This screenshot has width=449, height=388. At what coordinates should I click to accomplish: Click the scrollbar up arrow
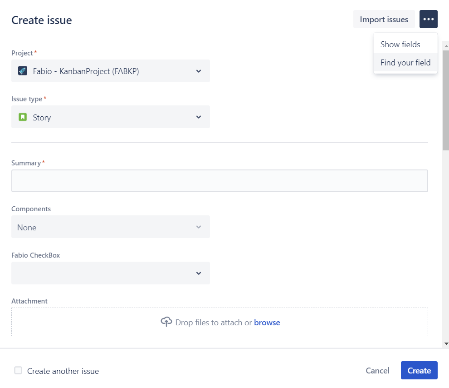pyautogui.click(x=446, y=46)
